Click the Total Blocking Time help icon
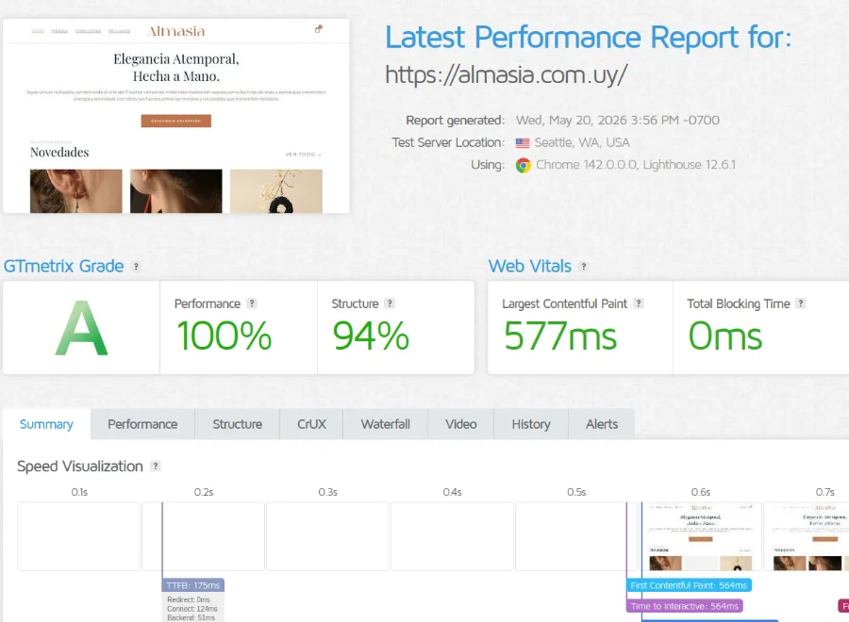Viewport: 849px width, 622px height. pos(801,303)
